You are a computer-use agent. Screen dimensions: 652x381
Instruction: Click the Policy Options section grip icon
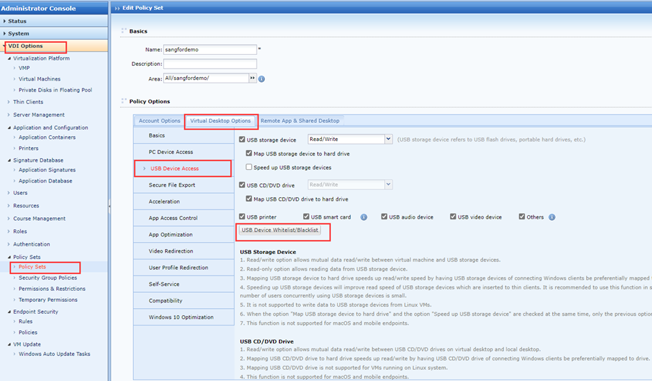(x=124, y=101)
